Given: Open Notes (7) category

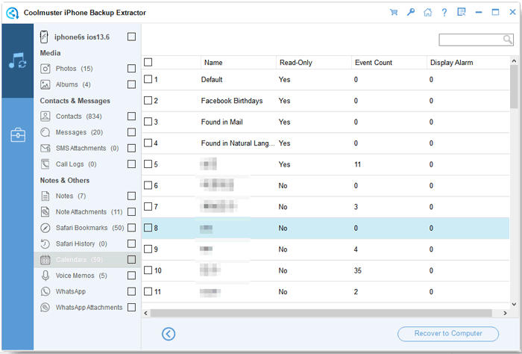Looking at the screenshot, I should click(71, 196).
